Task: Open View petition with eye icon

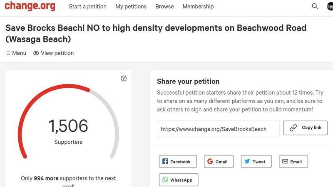Action: point(54,53)
